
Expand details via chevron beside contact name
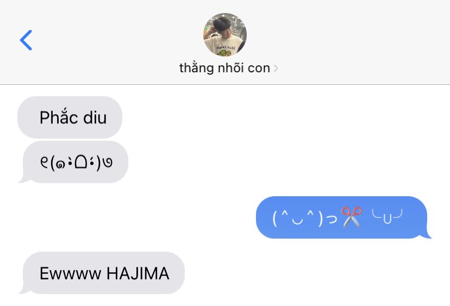[276, 68]
